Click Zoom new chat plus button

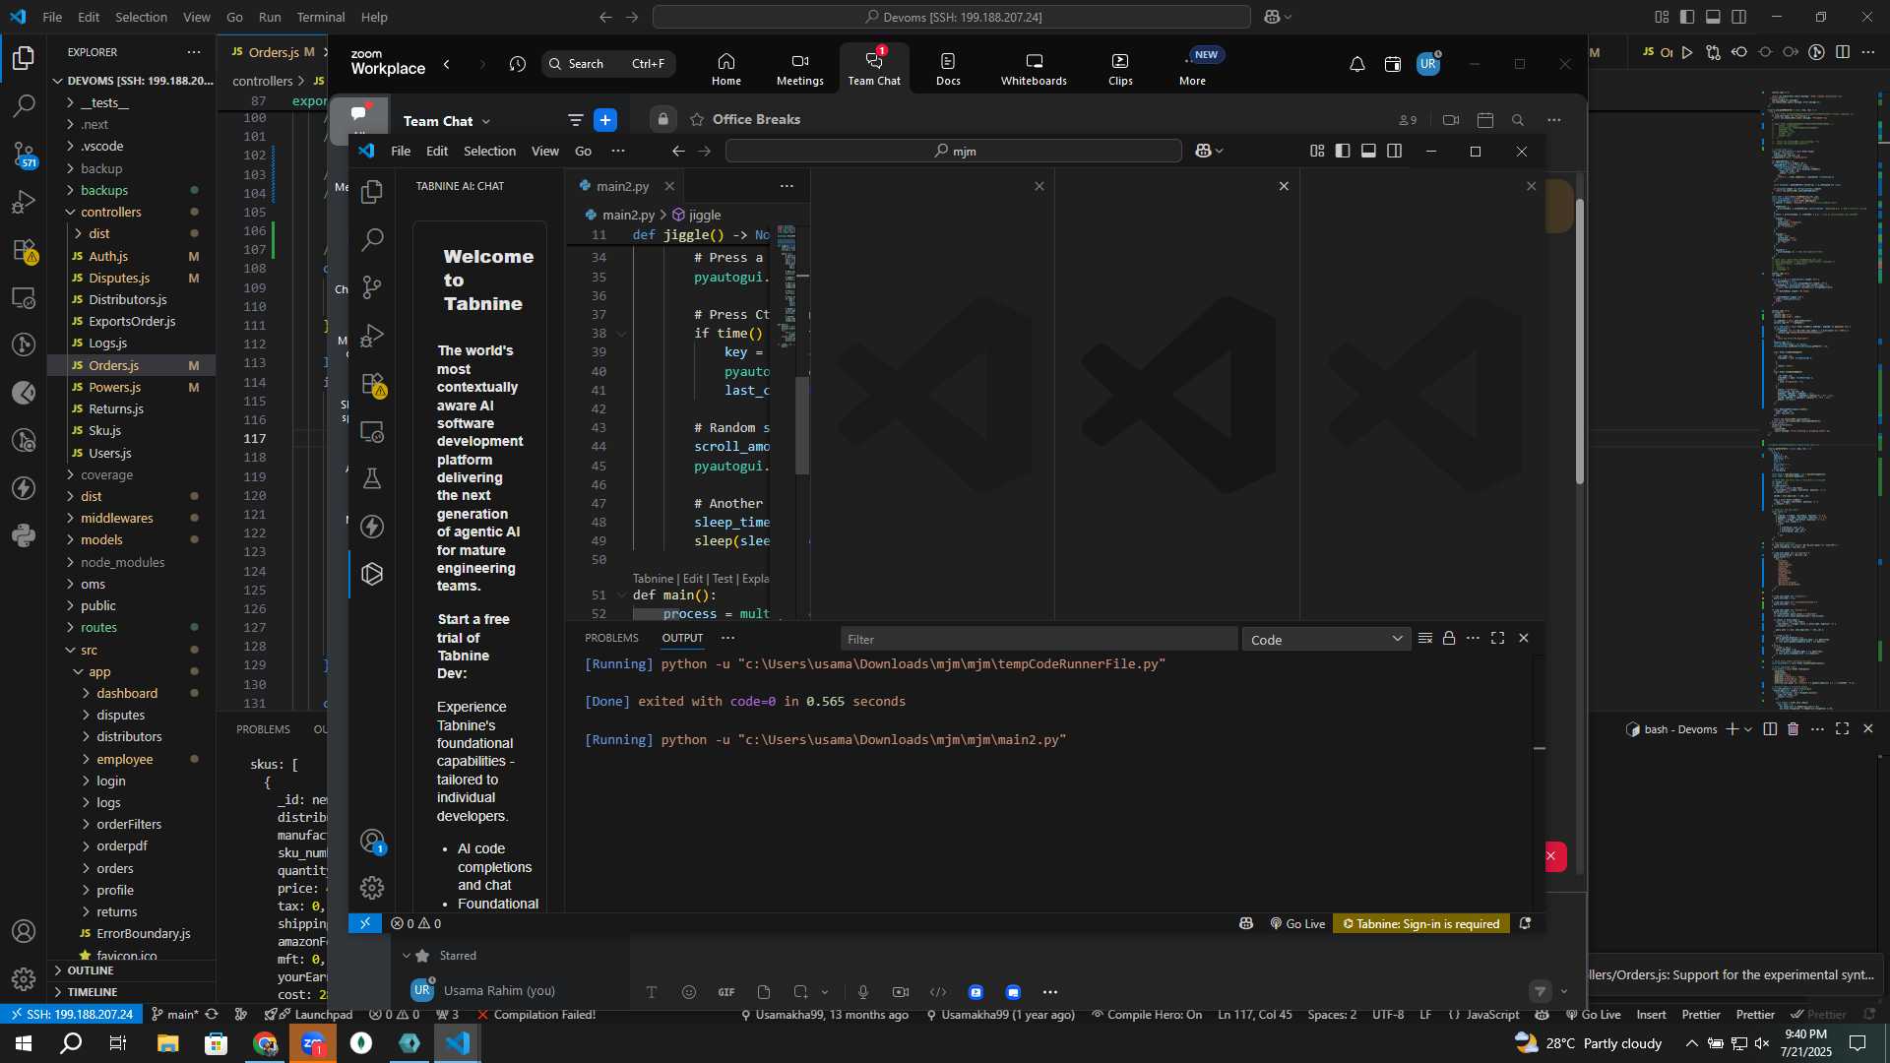pyautogui.click(x=605, y=120)
